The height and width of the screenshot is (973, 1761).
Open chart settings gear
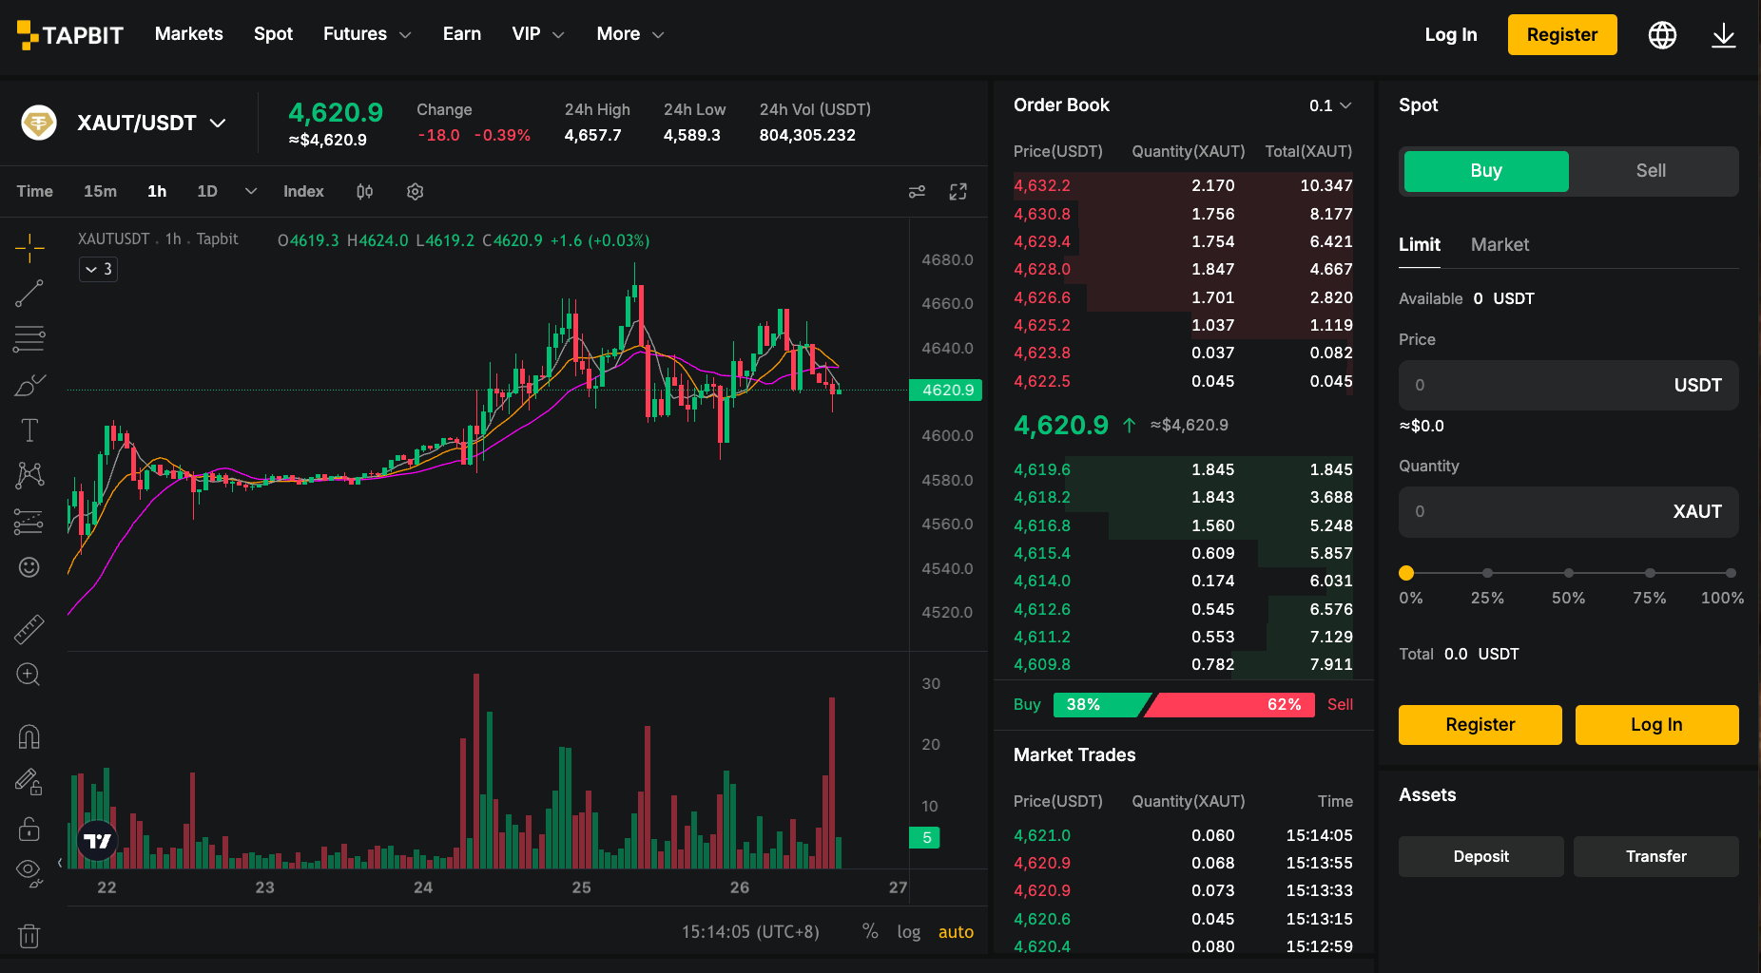(x=415, y=192)
